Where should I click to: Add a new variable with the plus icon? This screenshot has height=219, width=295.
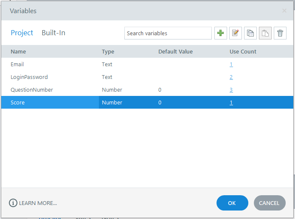221,33
